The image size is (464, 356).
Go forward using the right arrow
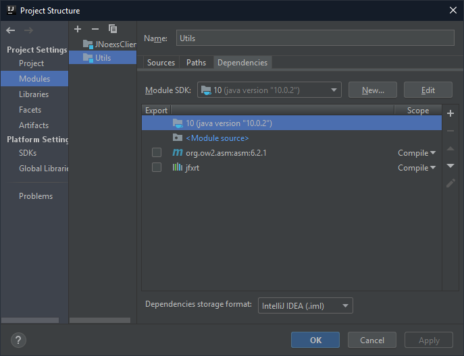[x=28, y=30]
